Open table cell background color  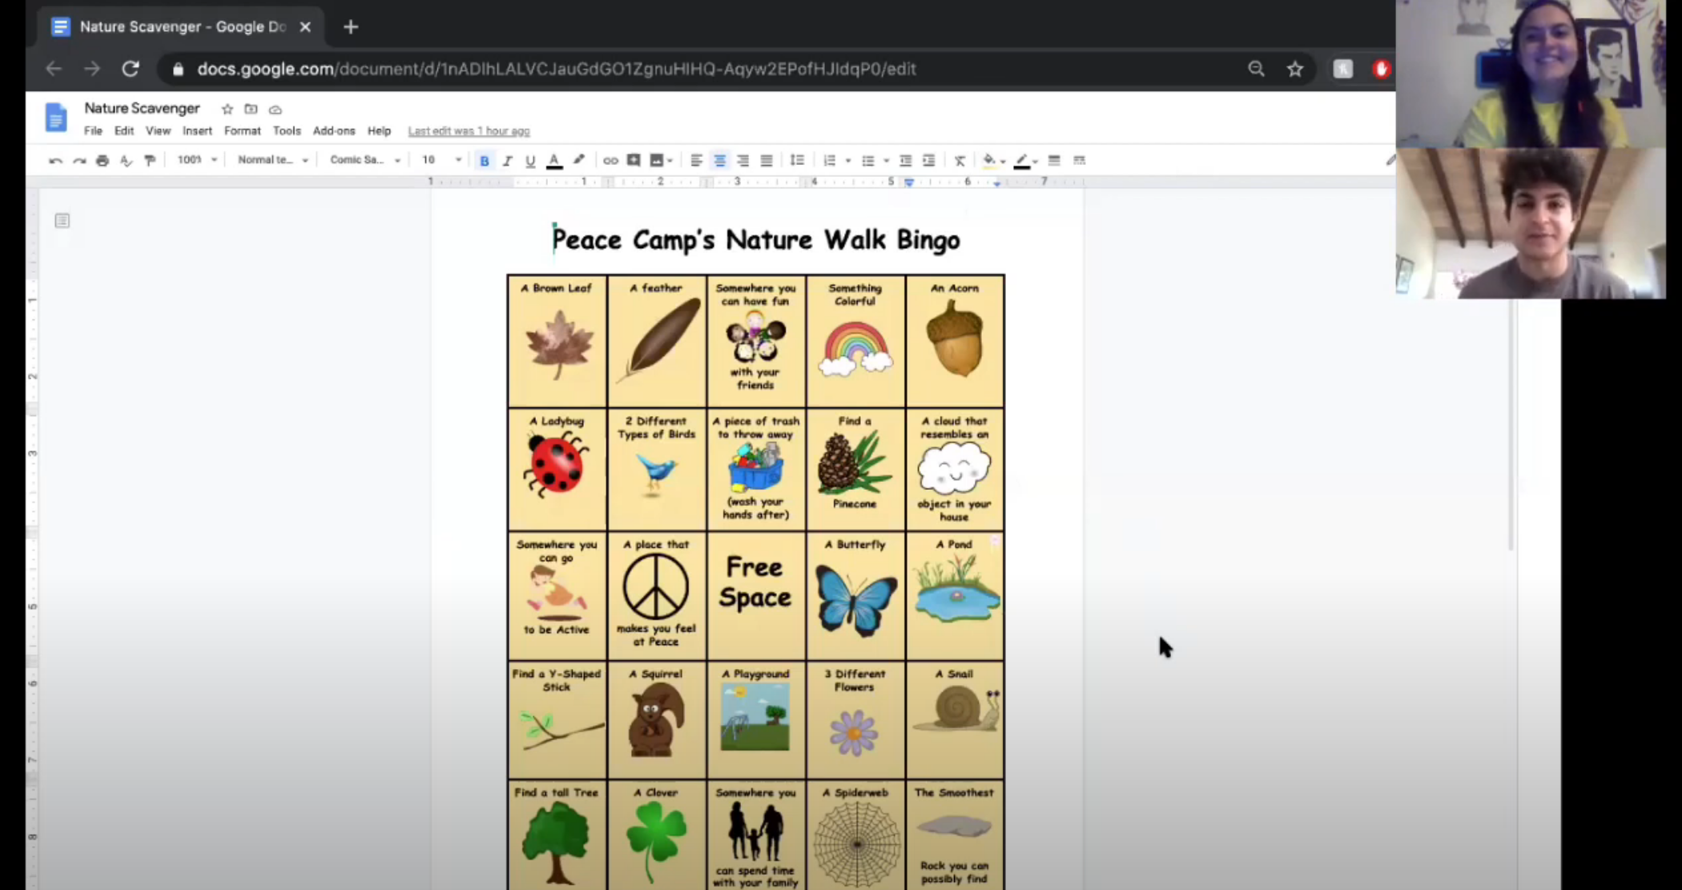click(x=989, y=160)
